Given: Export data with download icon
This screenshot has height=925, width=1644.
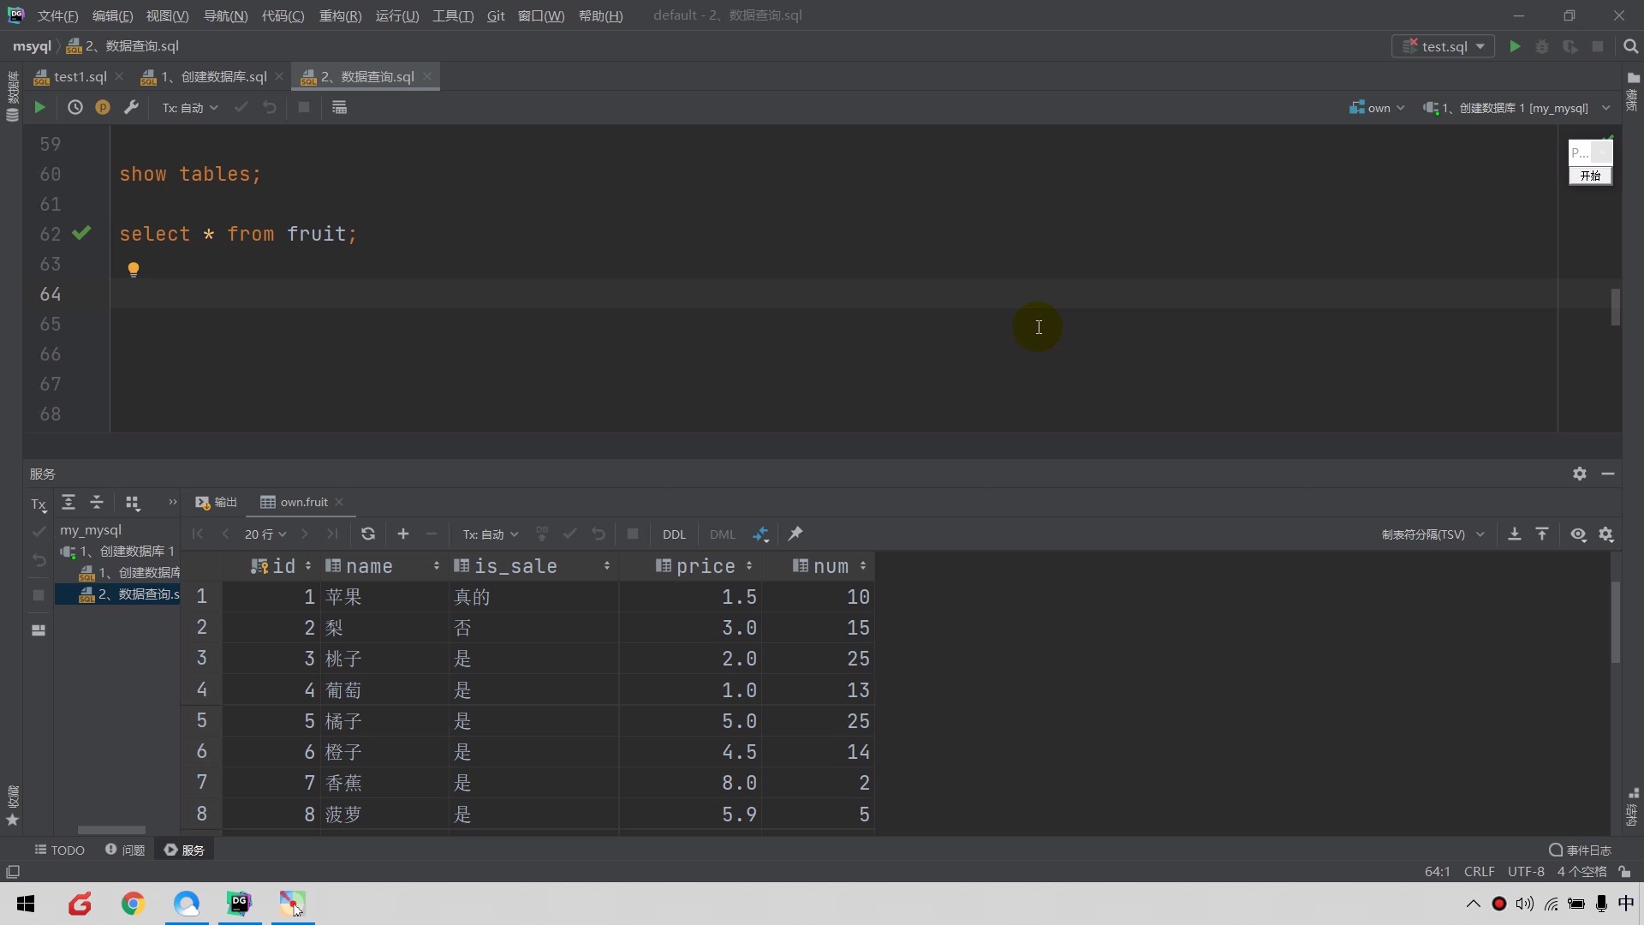Looking at the screenshot, I should [x=1514, y=534].
